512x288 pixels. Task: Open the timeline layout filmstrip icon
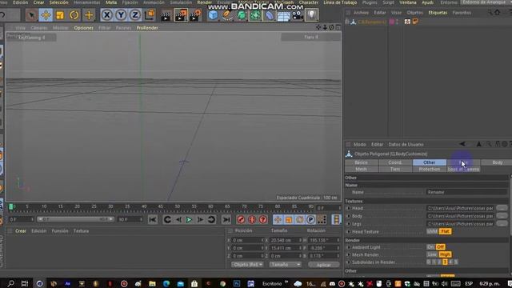(336, 219)
